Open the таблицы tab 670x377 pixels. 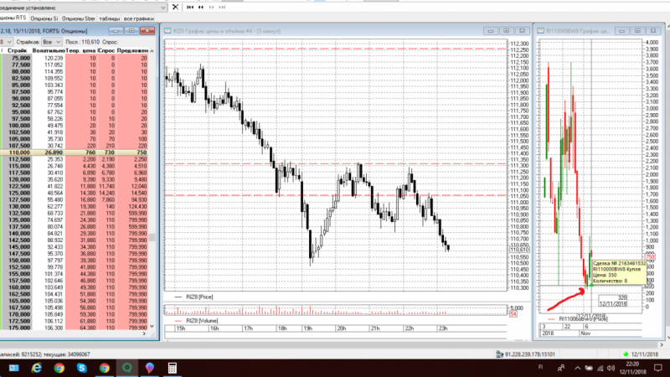110,18
